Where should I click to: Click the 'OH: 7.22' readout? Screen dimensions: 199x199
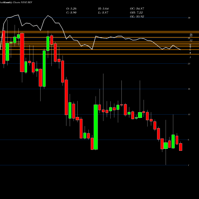[x=136, y=13]
